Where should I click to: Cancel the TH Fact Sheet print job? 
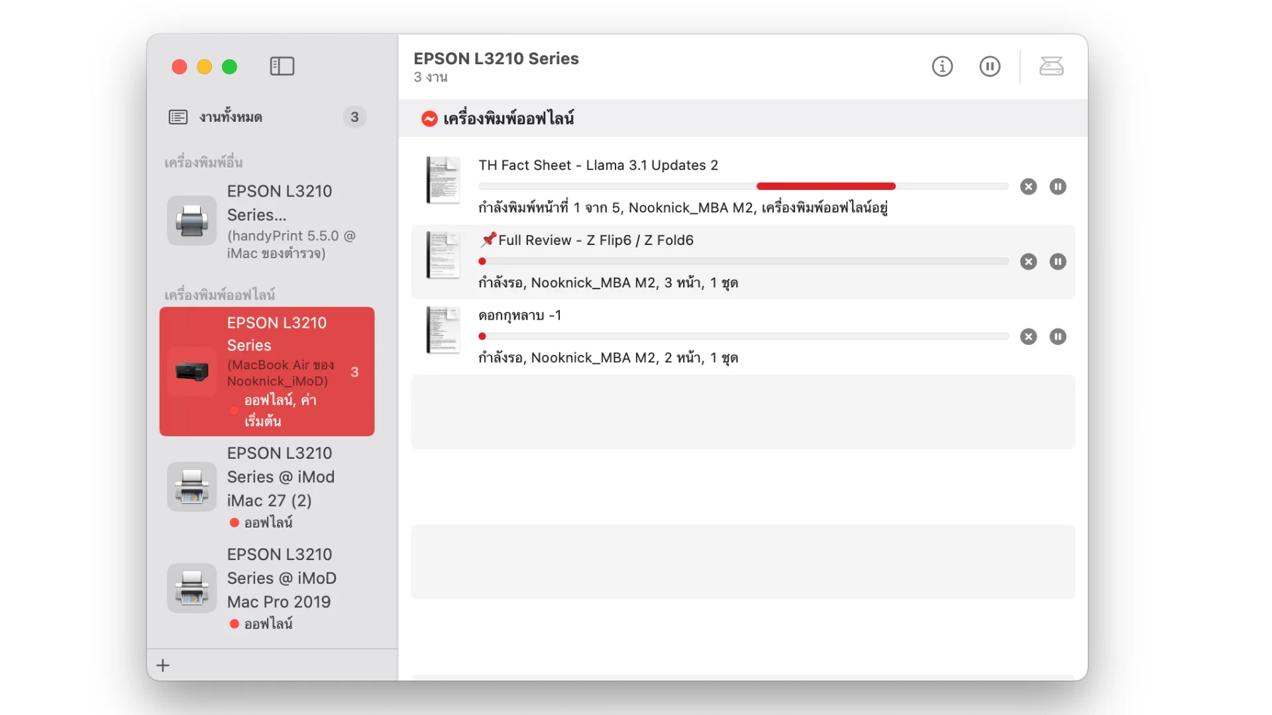(1028, 187)
